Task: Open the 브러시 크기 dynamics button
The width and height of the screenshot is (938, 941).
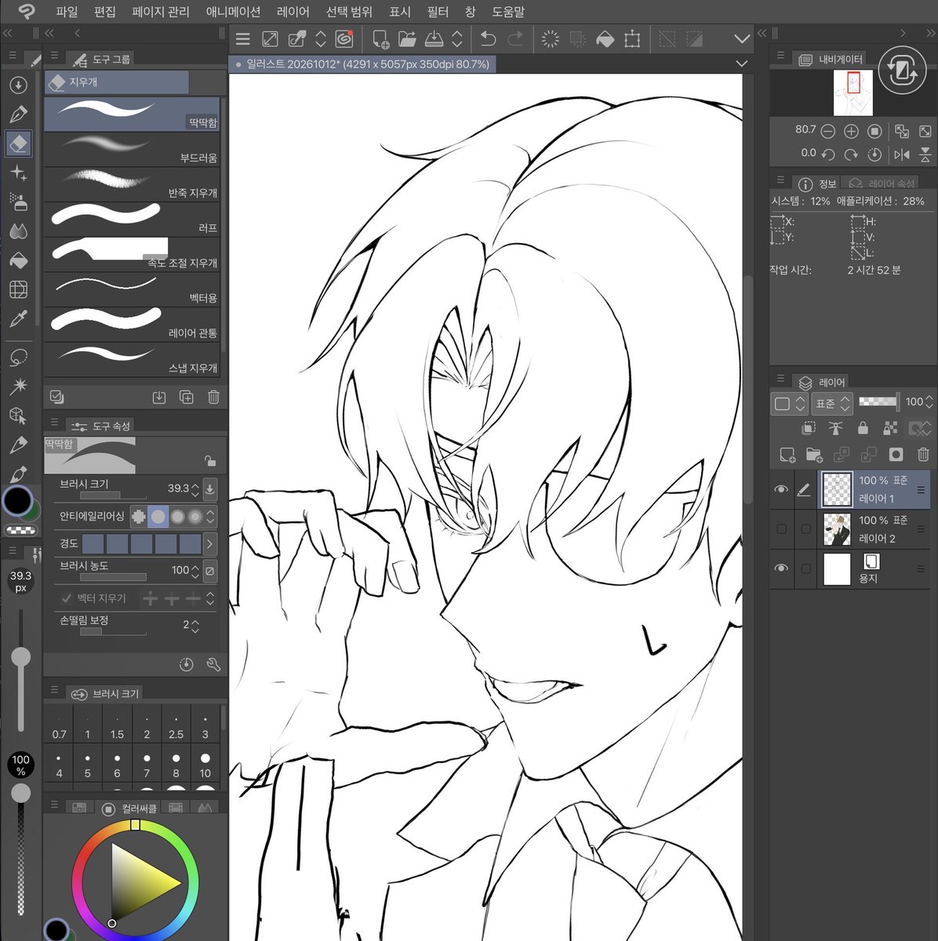Action: (x=210, y=489)
